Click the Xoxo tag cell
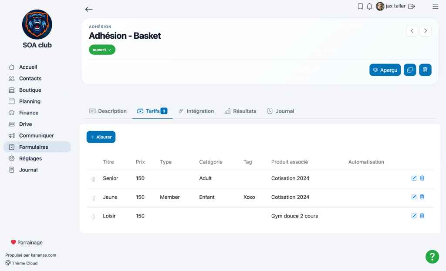The image size is (446, 271). (x=249, y=197)
